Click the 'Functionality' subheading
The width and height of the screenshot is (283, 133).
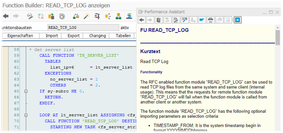pos(151,72)
